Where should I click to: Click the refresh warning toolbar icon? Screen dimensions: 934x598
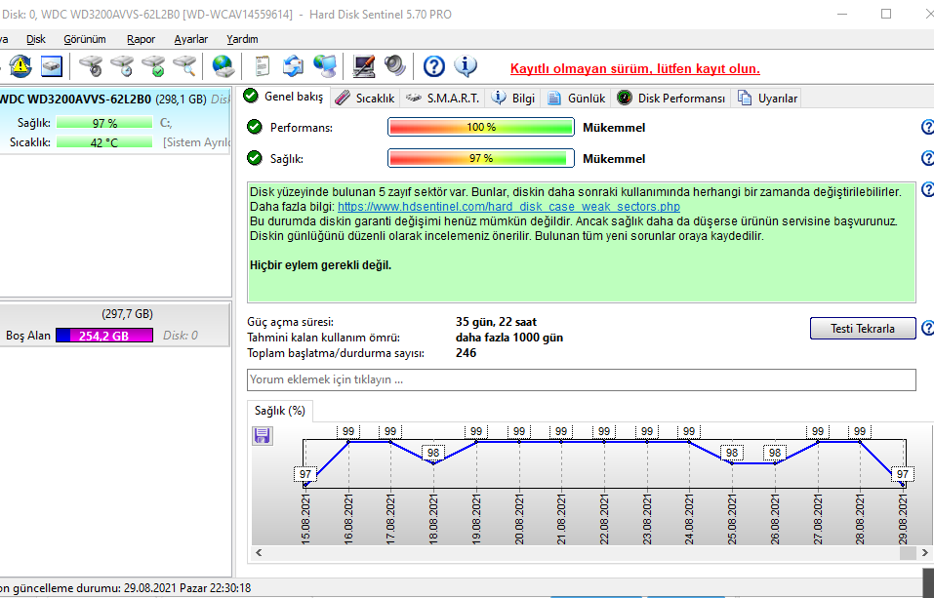click(20, 65)
